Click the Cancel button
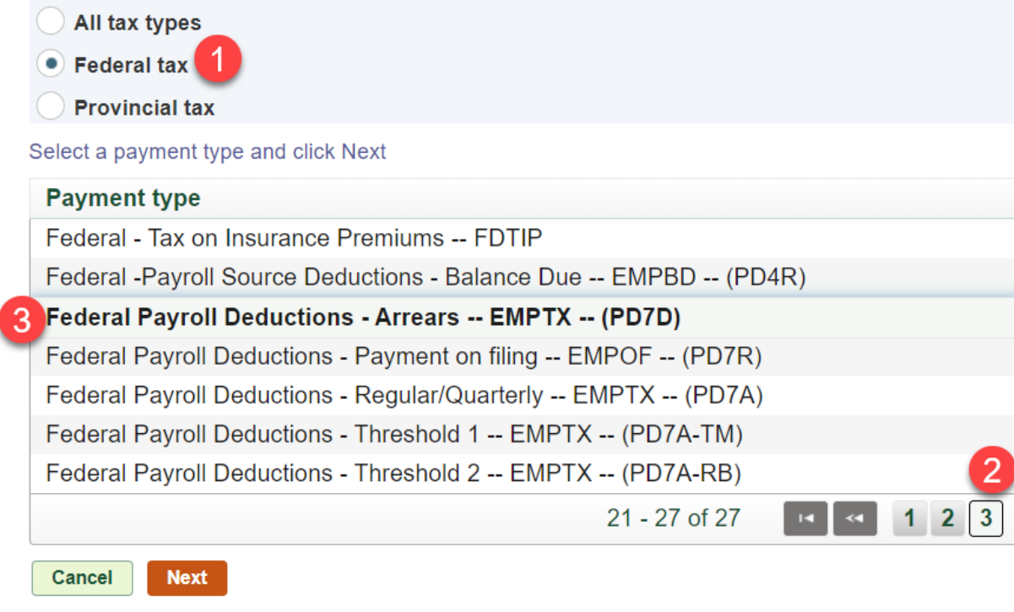The width and height of the screenshot is (1014, 612). pyautogui.click(x=82, y=577)
